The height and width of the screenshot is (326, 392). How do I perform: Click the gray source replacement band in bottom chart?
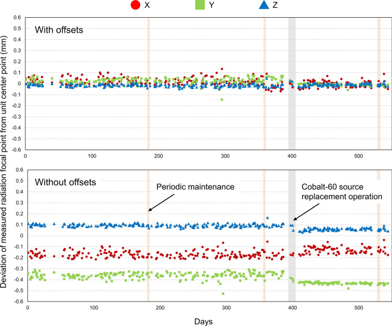(x=292, y=235)
